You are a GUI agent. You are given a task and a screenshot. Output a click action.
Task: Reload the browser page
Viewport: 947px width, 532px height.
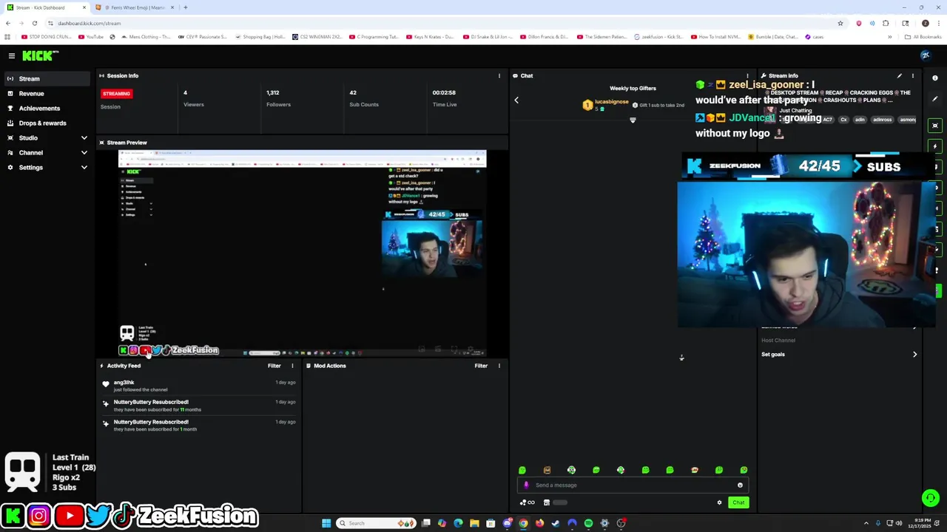34,23
